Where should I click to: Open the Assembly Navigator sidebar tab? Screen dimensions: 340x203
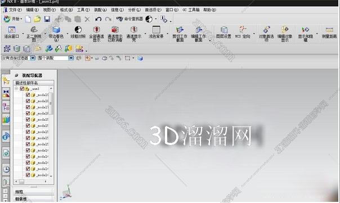6,81
